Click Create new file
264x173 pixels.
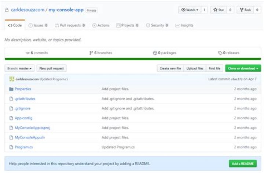170,68
